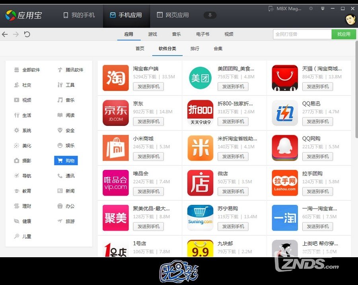Select 理财 category in the sidebar
This screenshot has width=358, height=285.
tap(23, 206)
